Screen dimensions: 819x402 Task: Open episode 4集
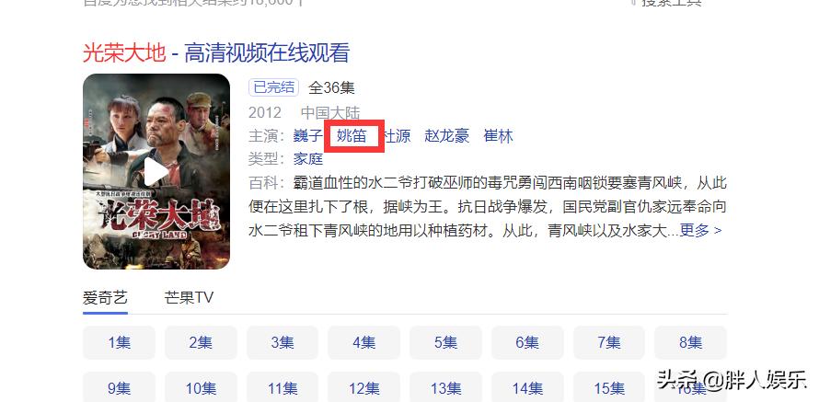(364, 342)
